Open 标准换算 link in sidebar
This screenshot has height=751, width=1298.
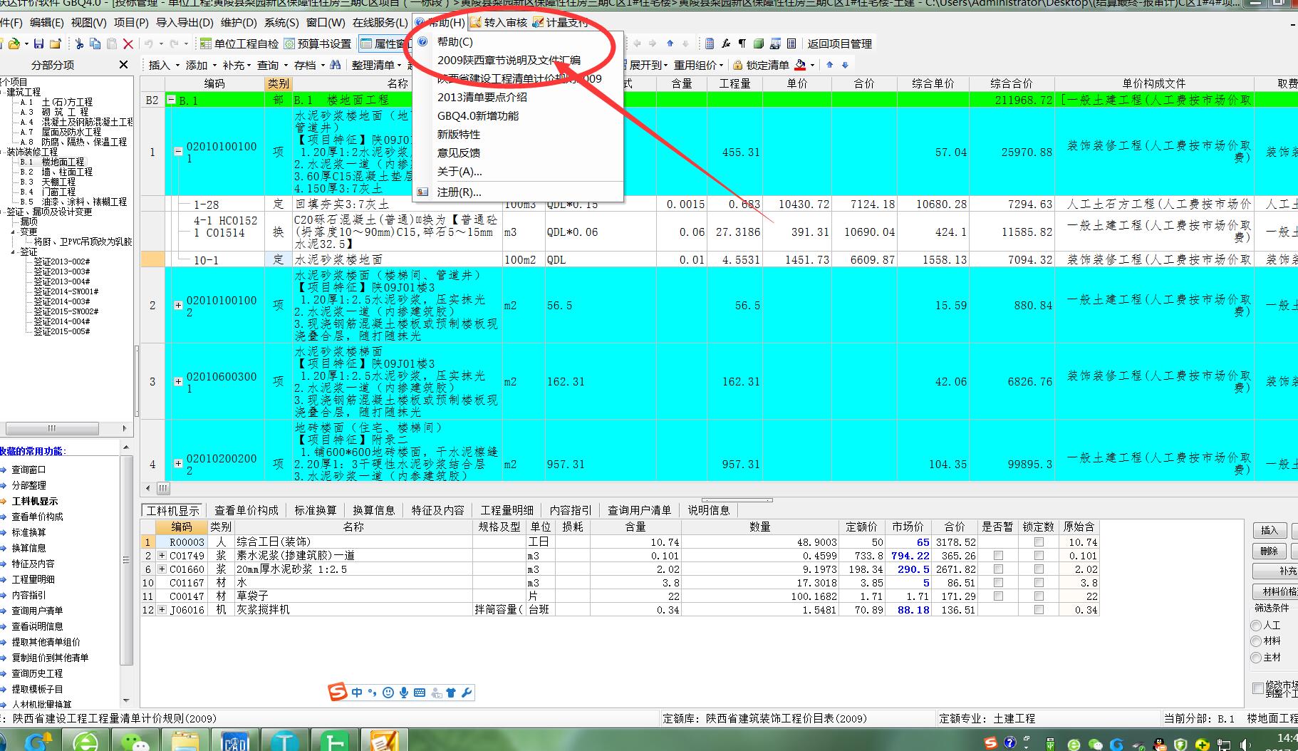pos(28,532)
